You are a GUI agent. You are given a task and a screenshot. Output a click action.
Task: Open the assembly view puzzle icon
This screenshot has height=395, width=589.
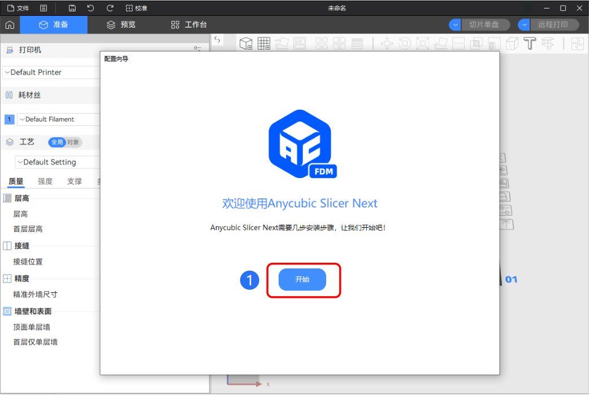pos(577,44)
